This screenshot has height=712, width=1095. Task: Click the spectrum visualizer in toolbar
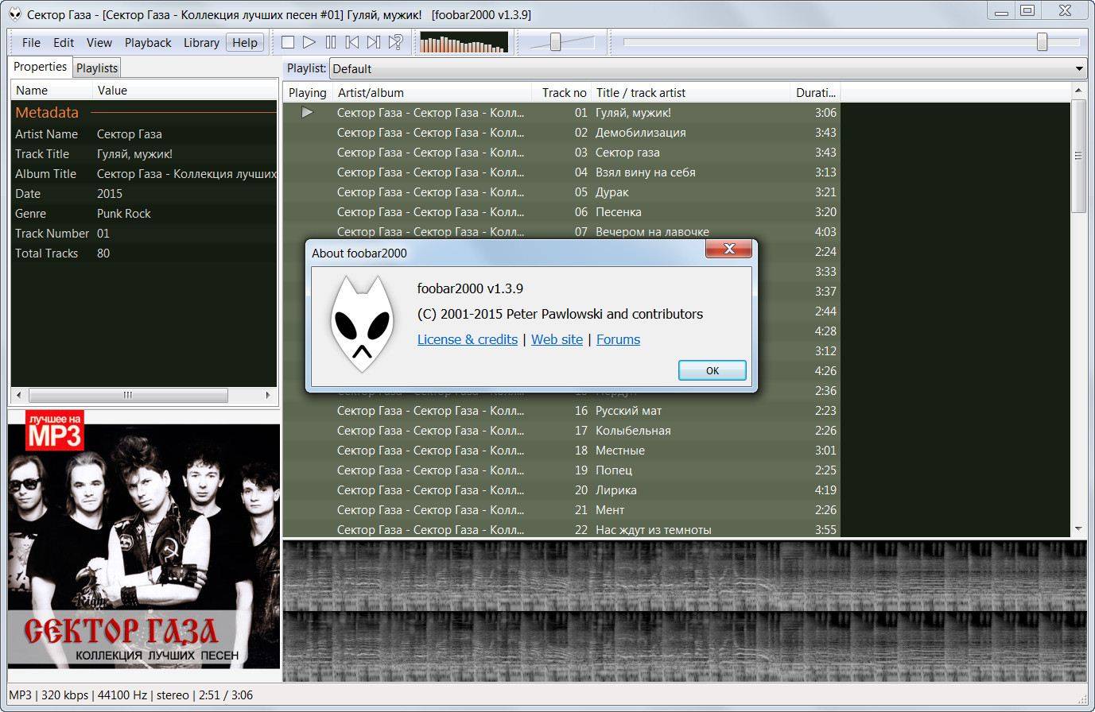[x=464, y=43]
